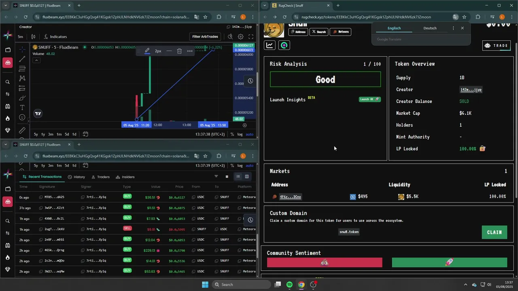Click the TradingView logo on chart
Viewport: 518px width, 291px height.
coord(38,114)
